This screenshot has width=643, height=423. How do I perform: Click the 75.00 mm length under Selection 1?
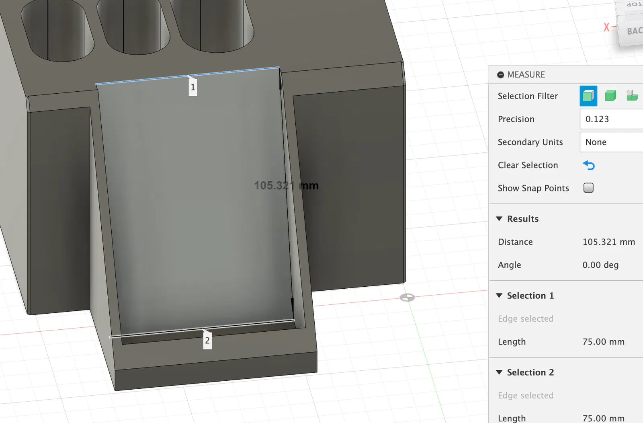click(604, 342)
